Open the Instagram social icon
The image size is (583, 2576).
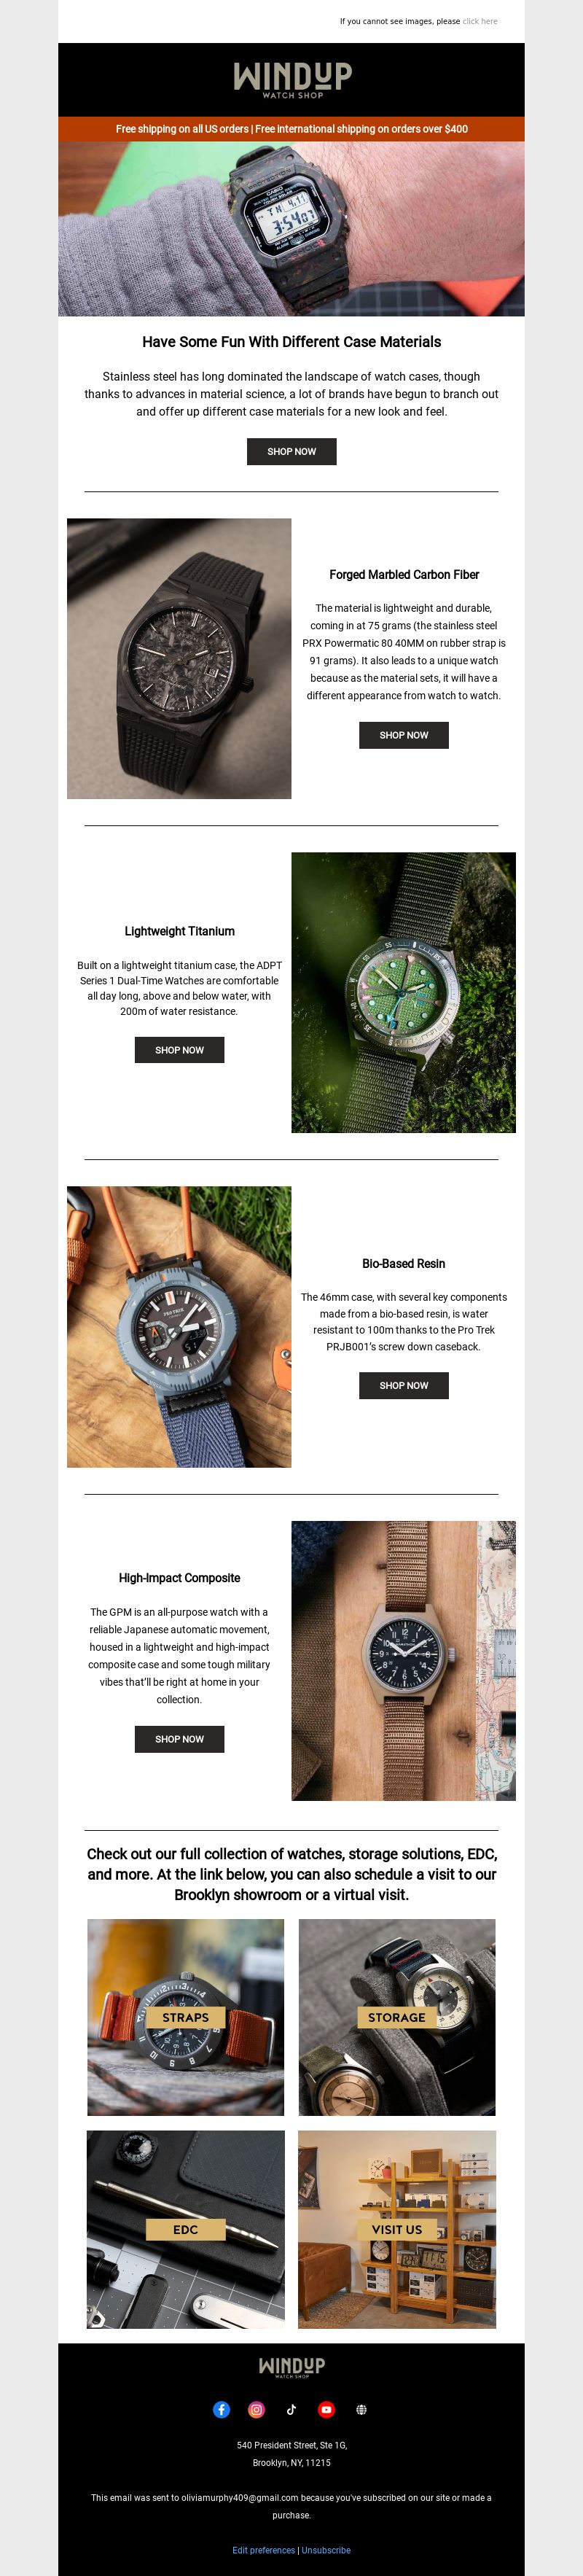tap(256, 2409)
